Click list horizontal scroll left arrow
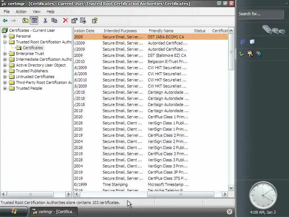The width and height of the screenshot is (289, 217). click(77, 194)
